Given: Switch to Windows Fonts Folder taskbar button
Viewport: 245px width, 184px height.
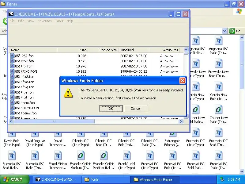Looking at the screenshot, I should click(x=155, y=179).
